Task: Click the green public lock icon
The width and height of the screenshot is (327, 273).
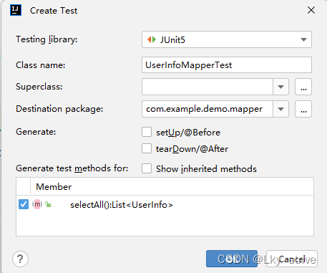Action: (48, 204)
